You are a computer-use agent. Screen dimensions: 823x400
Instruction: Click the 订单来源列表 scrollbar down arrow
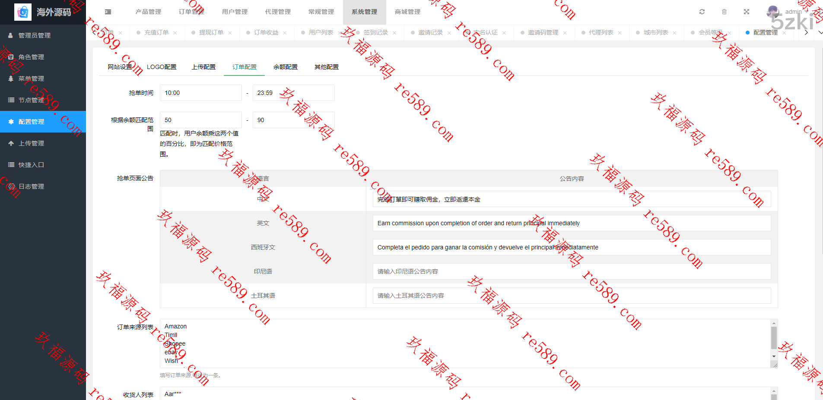tap(774, 356)
